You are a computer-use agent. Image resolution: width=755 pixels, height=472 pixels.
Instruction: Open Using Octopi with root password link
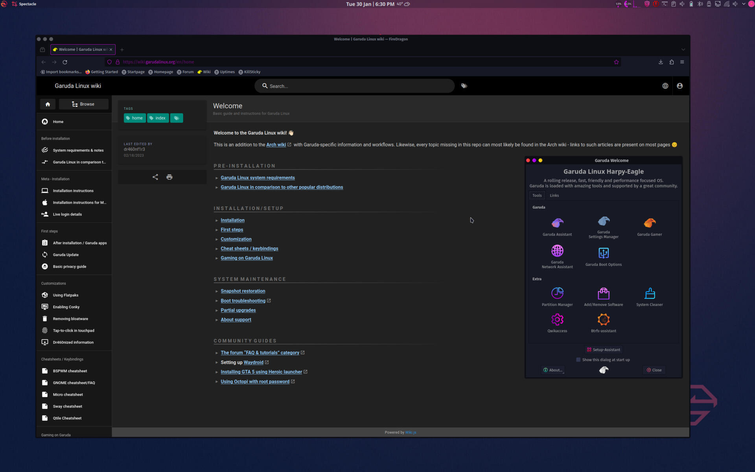pos(255,382)
